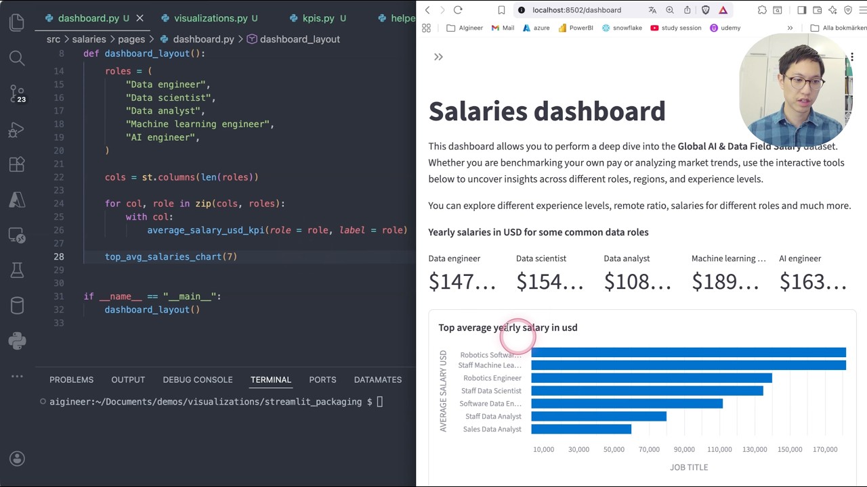Click the AI engineer salary metric value
This screenshot has width=867, height=487.
[813, 282]
